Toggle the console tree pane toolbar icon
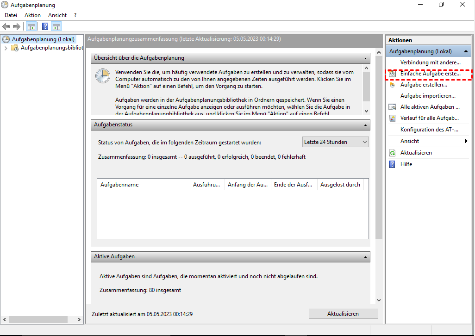The image size is (475, 336). pos(31,27)
